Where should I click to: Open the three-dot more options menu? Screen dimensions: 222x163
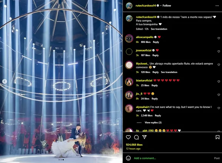[217, 6]
